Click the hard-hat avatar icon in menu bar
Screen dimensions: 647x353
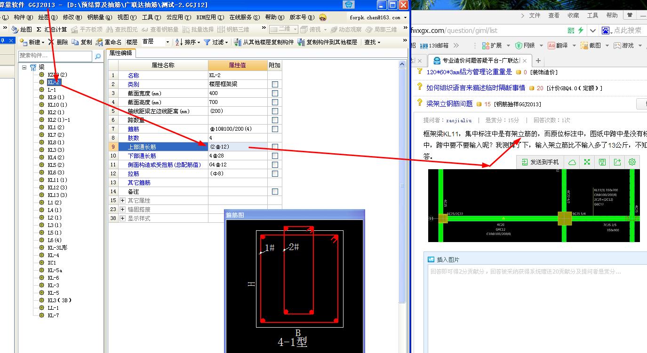[323, 17]
